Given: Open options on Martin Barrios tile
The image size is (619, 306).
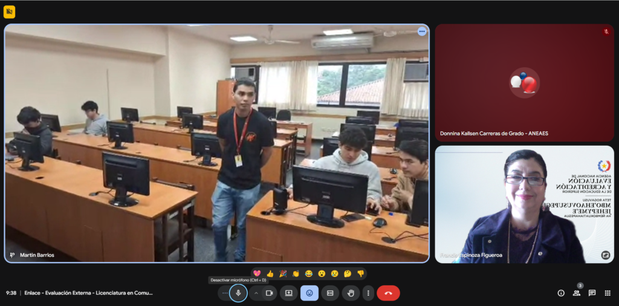Looking at the screenshot, I should [421, 31].
